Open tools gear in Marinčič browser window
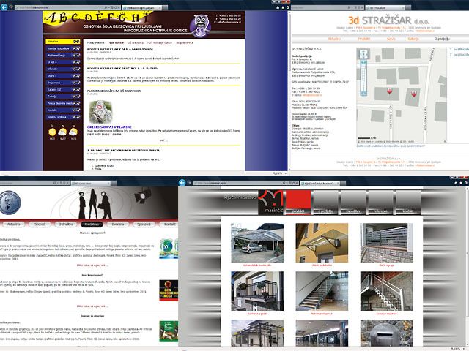469x351 pixels. [466, 183]
